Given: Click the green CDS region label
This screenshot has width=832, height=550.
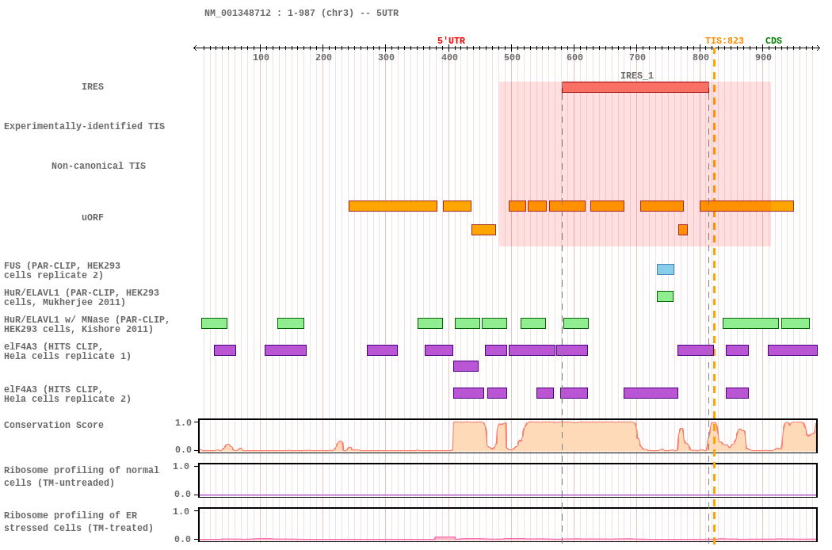Looking at the screenshot, I should tap(773, 41).
